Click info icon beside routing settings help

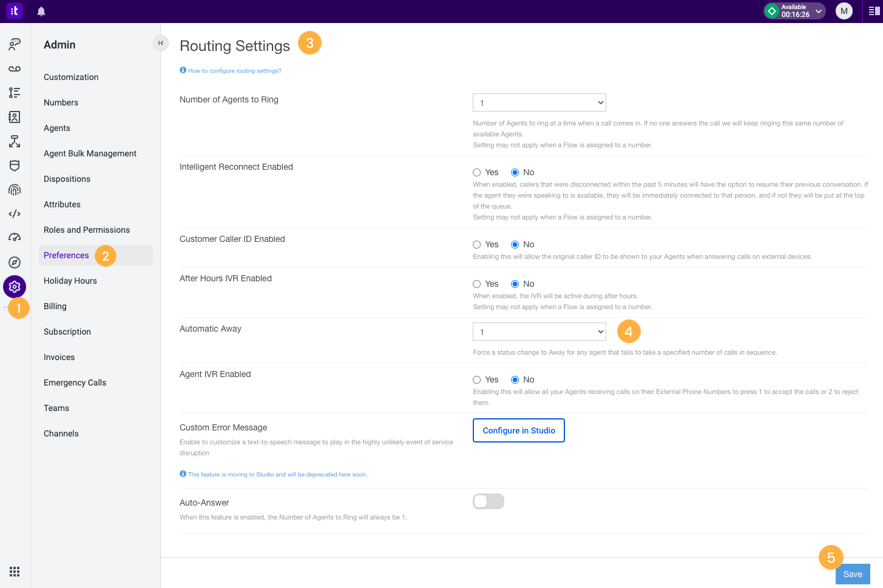183,70
